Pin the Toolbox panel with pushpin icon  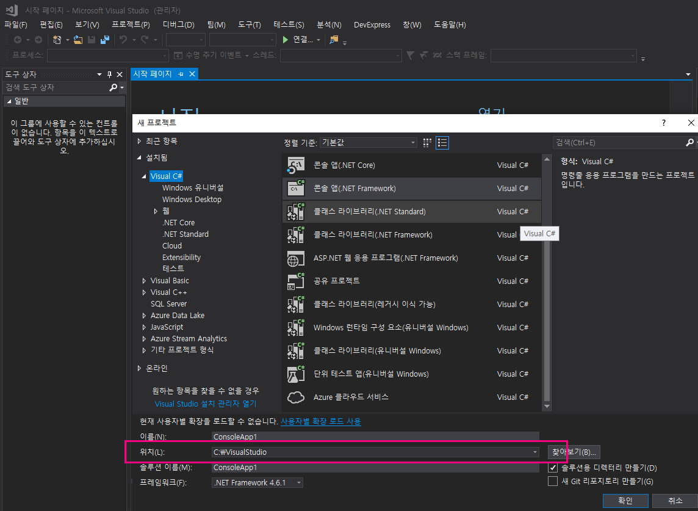click(109, 74)
